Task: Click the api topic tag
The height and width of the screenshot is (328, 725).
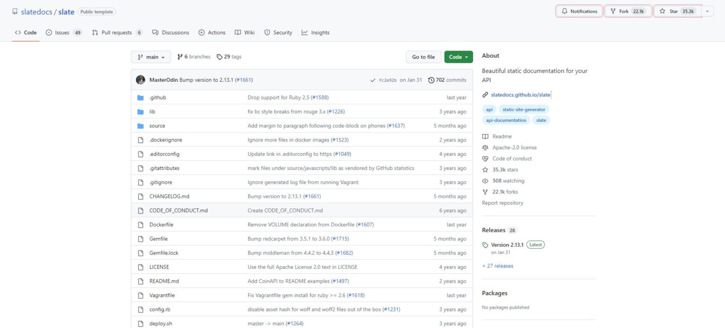Action: [489, 109]
